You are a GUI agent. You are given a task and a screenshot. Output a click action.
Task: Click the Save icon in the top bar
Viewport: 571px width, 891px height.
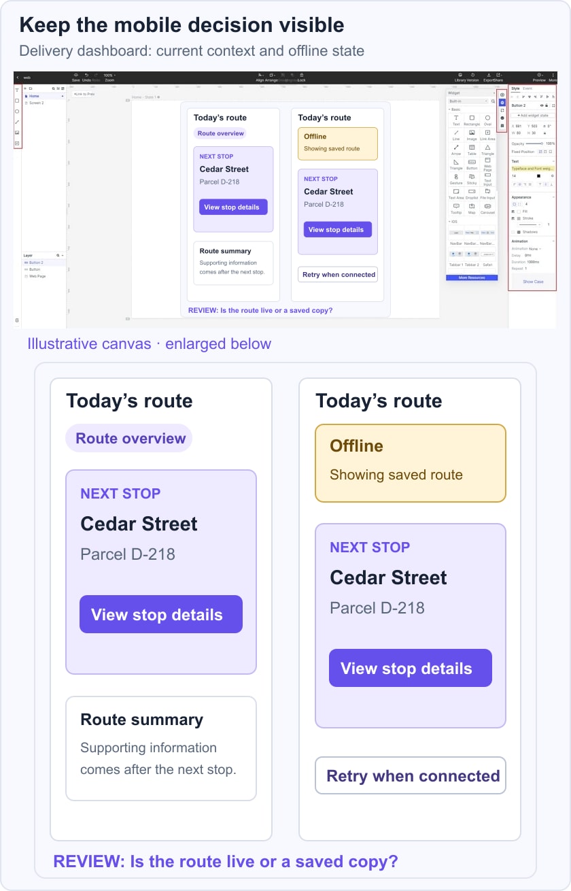point(76,75)
